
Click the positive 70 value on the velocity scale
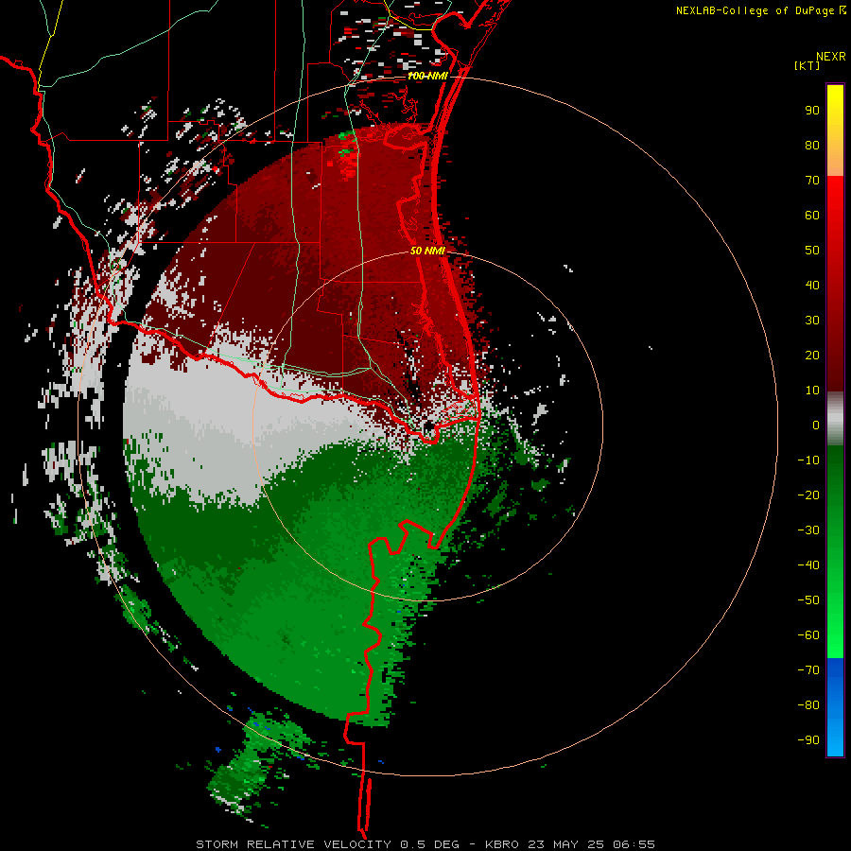[x=812, y=181]
